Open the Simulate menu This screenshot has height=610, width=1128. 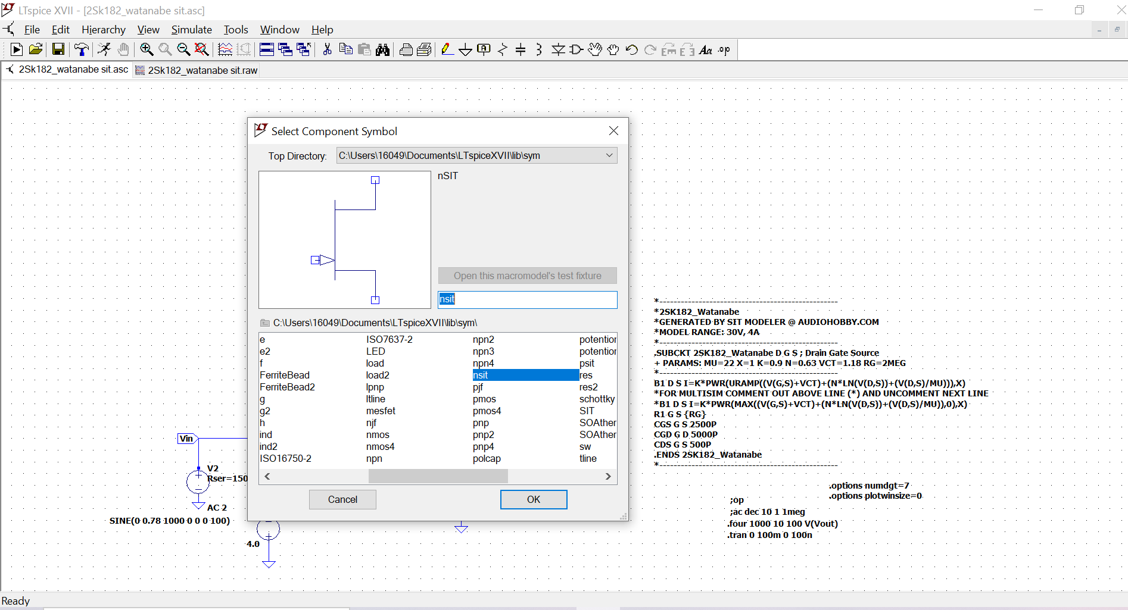pyautogui.click(x=192, y=30)
